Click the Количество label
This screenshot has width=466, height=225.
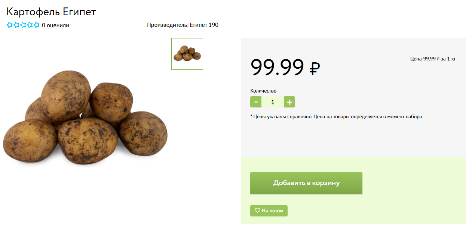tap(263, 91)
